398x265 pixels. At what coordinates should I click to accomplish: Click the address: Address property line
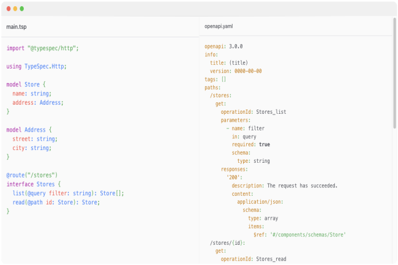click(x=38, y=103)
